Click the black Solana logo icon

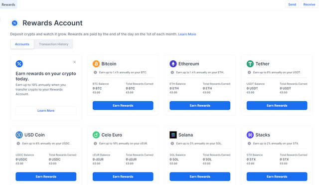coord(173,135)
